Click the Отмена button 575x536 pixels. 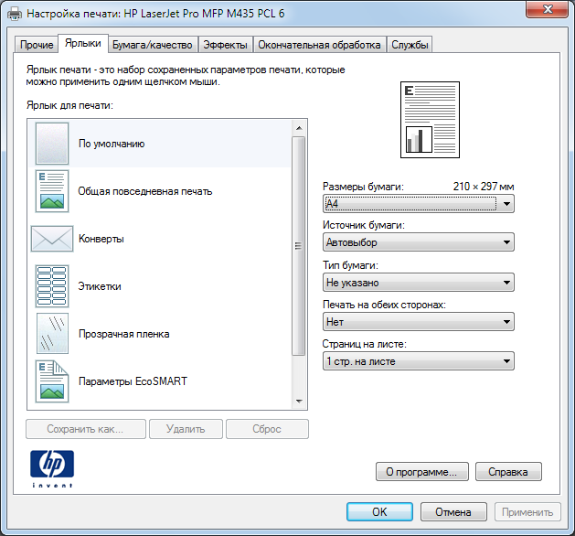[x=453, y=512]
